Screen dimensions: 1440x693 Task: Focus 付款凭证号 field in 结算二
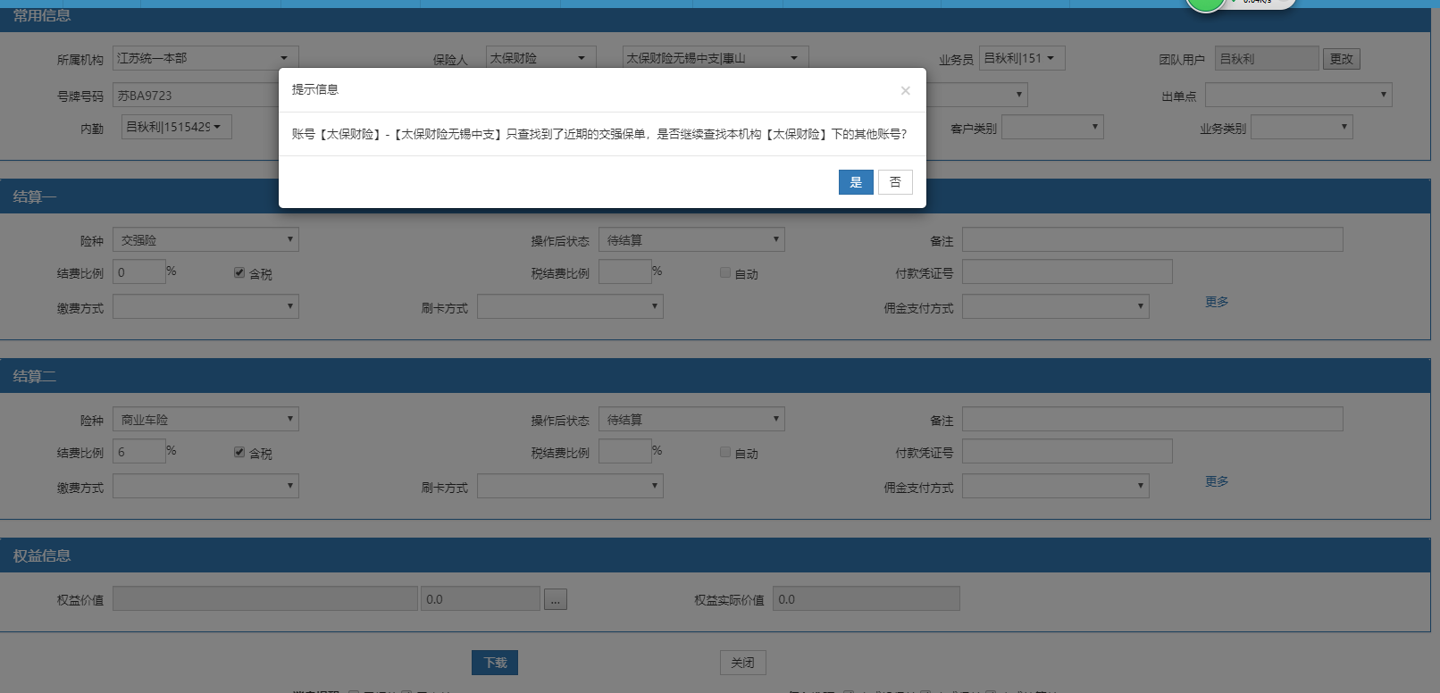click(1067, 451)
